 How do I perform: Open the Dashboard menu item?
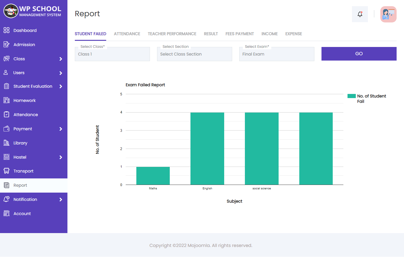point(34,30)
